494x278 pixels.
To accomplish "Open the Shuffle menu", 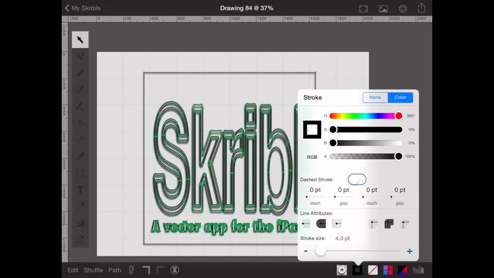I will 93,270.
